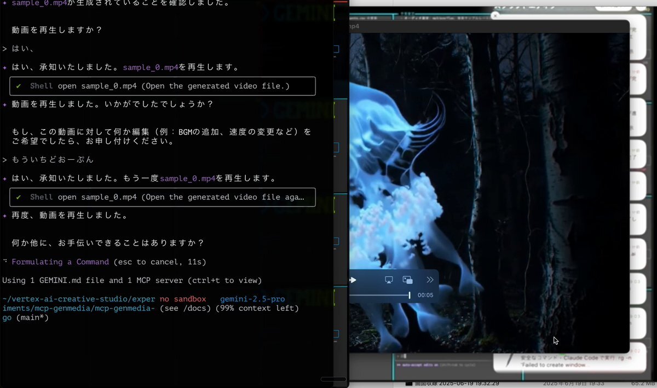
Task: Open the AirPlay menu in the video player
Action: (389, 280)
